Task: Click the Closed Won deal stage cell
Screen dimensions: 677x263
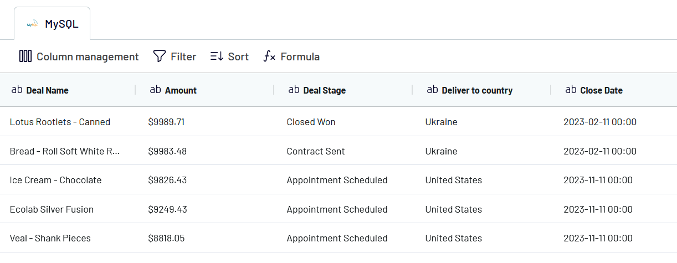Action: (x=311, y=122)
